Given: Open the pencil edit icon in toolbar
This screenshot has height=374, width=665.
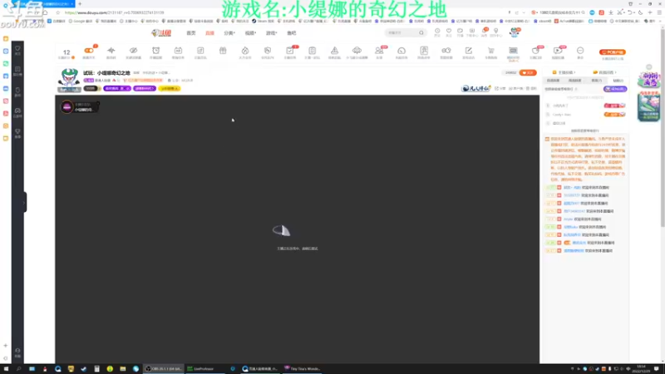Looking at the screenshot, I should (x=468, y=51).
